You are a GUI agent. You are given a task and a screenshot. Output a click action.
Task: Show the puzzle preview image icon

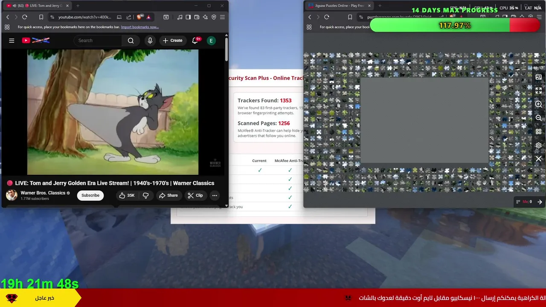(538, 77)
